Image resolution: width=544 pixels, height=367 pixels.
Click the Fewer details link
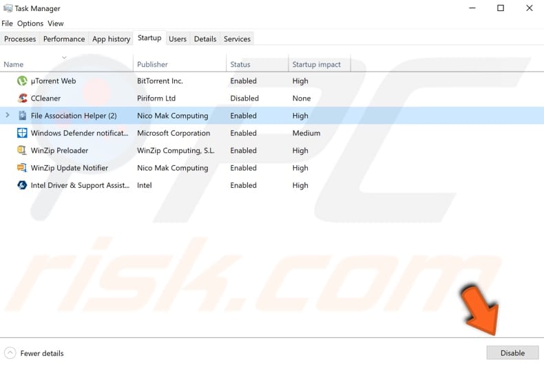click(x=42, y=353)
